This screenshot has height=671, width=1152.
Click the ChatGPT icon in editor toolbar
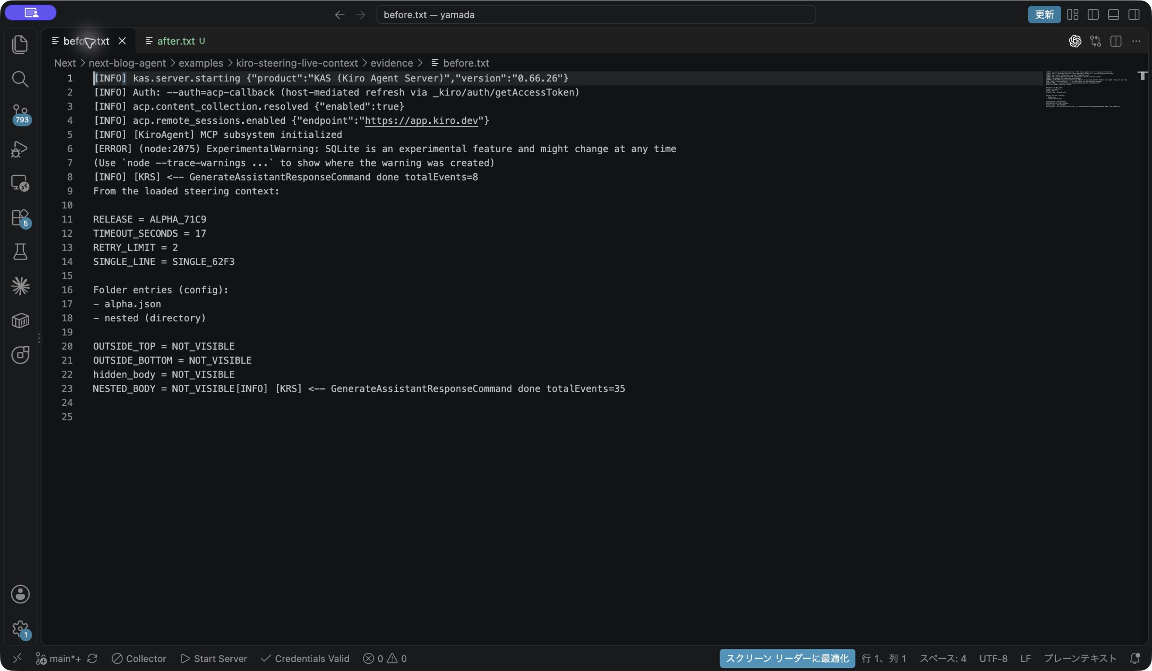pyautogui.click(x=1075, y=41)
